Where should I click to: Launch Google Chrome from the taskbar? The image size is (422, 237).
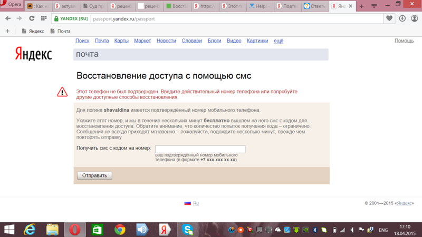point(120,230)
